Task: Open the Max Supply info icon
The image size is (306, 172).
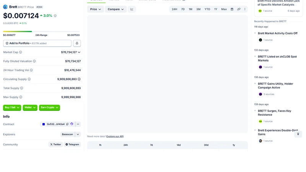Action: [21, 97]
